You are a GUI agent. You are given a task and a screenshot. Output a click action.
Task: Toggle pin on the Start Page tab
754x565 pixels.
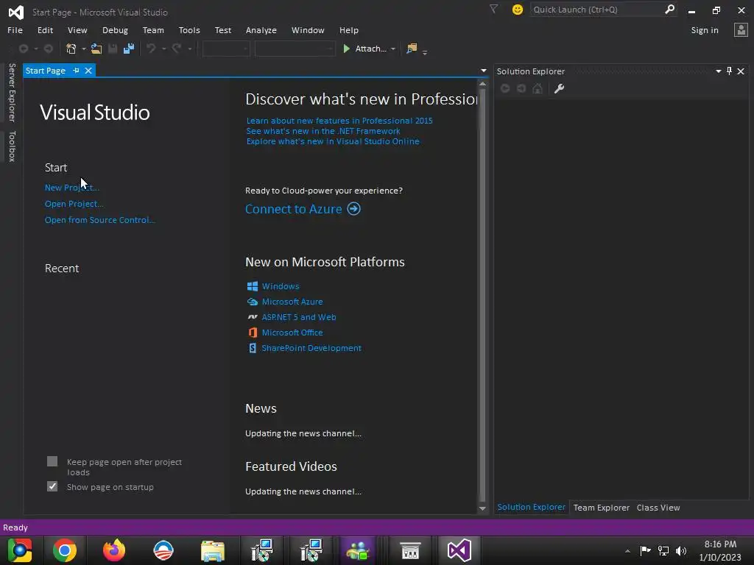click(76, 71)
